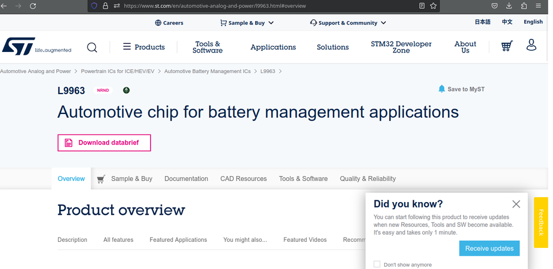Open the browser hamburger application menu
This screenshot has width=553, height=269.
point(538,6)
